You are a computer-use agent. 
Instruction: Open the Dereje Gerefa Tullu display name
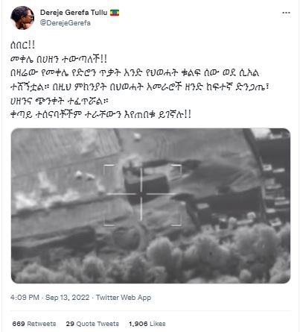click(x=74, y=13)
